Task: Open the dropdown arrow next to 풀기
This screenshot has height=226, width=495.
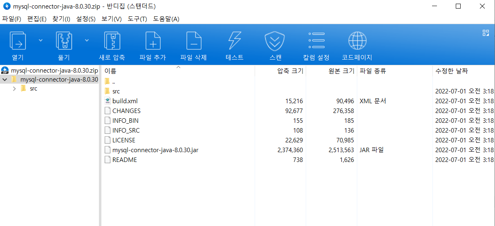Action: point(87,40)
